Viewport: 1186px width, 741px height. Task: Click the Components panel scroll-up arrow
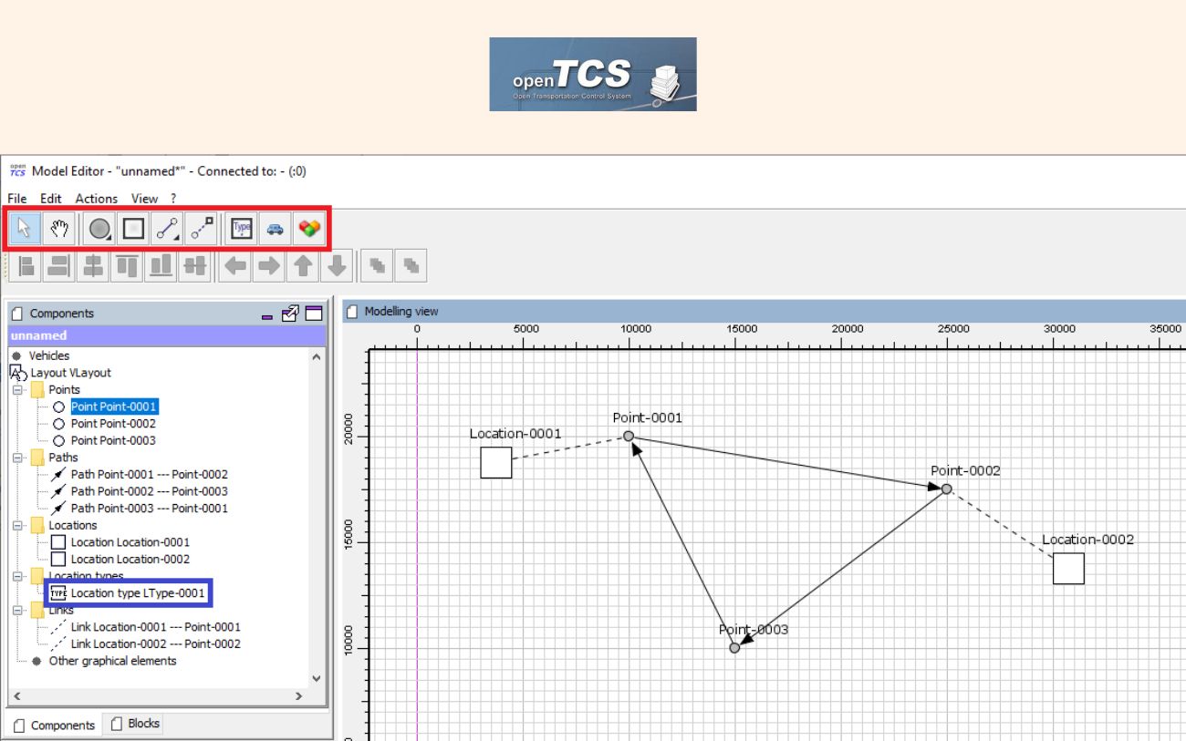[x=317, y=357]
